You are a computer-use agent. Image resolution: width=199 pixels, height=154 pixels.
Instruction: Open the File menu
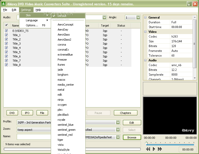click(5, 10)
